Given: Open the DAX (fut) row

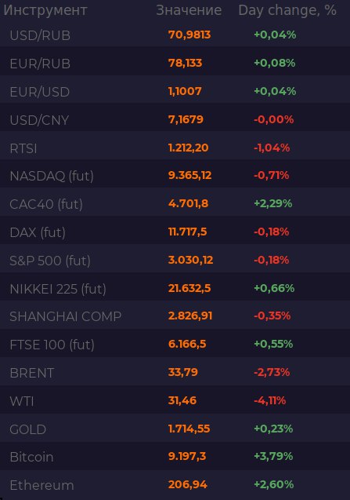Looking at the screenshot, I should 175,232.
